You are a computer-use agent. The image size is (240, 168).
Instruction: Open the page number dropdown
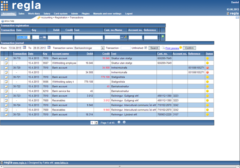click(97, 123)
